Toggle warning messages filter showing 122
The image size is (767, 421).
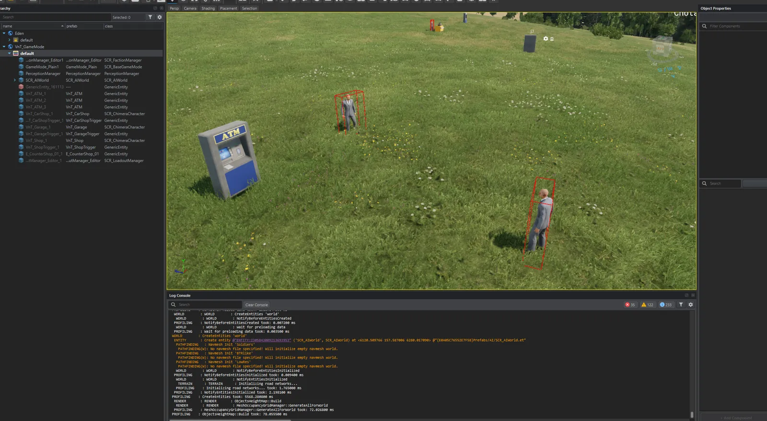pyautogui.click(x=647, y=304)
